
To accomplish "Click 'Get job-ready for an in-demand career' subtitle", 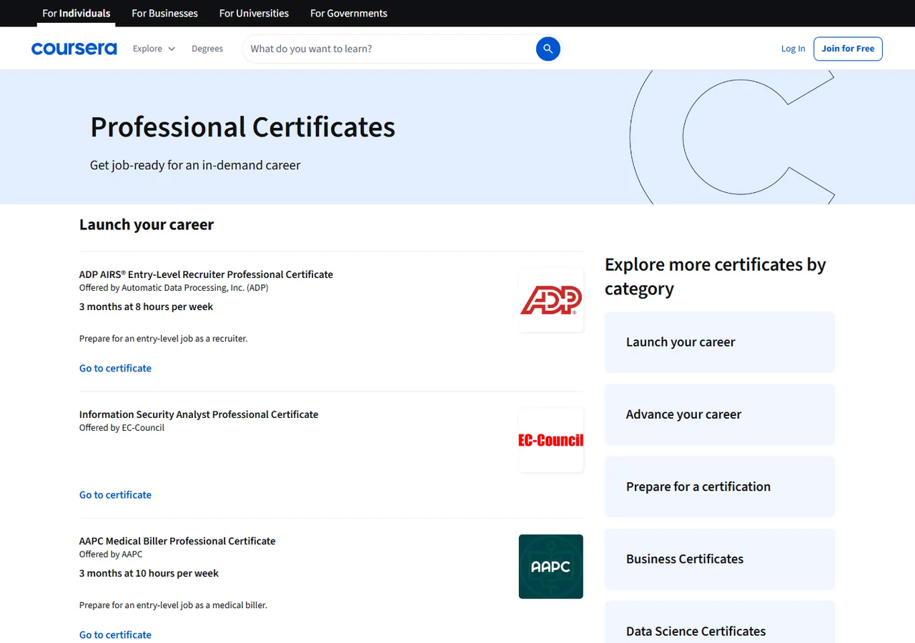I will [195, 165].
